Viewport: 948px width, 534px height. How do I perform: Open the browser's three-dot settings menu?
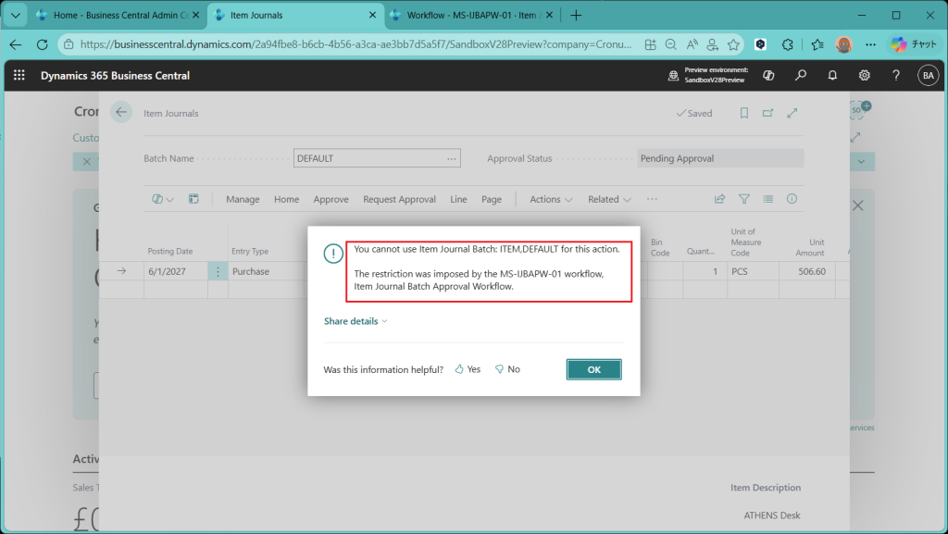(x=869, y=44)
